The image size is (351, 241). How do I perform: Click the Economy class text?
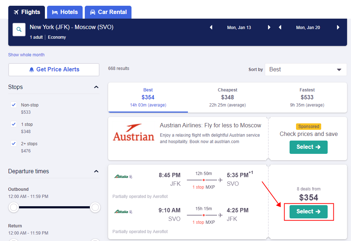[x=57, y=37]
